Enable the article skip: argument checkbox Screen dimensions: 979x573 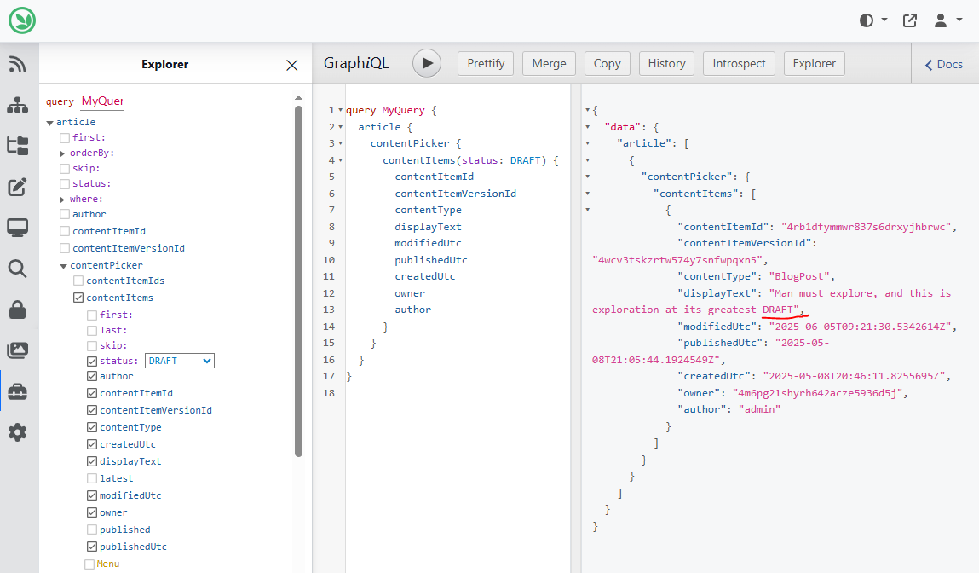click(x=64, y=168)
